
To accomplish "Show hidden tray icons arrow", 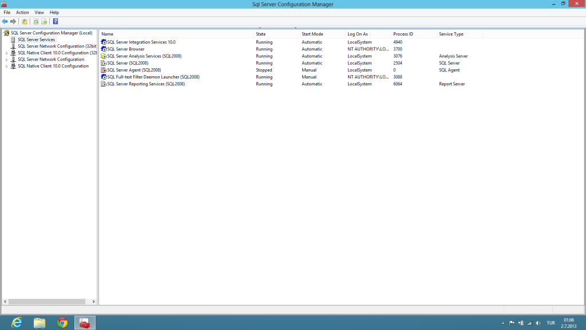I will coord(503,323).
